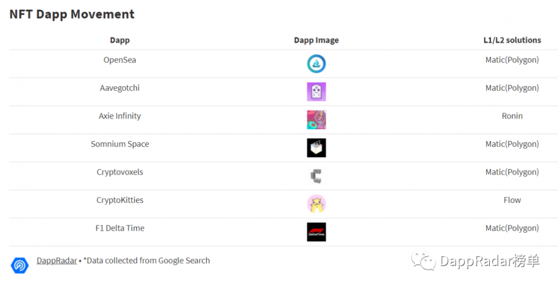Click the Cryptovoxels gray logo icon

tap(316, 176)
